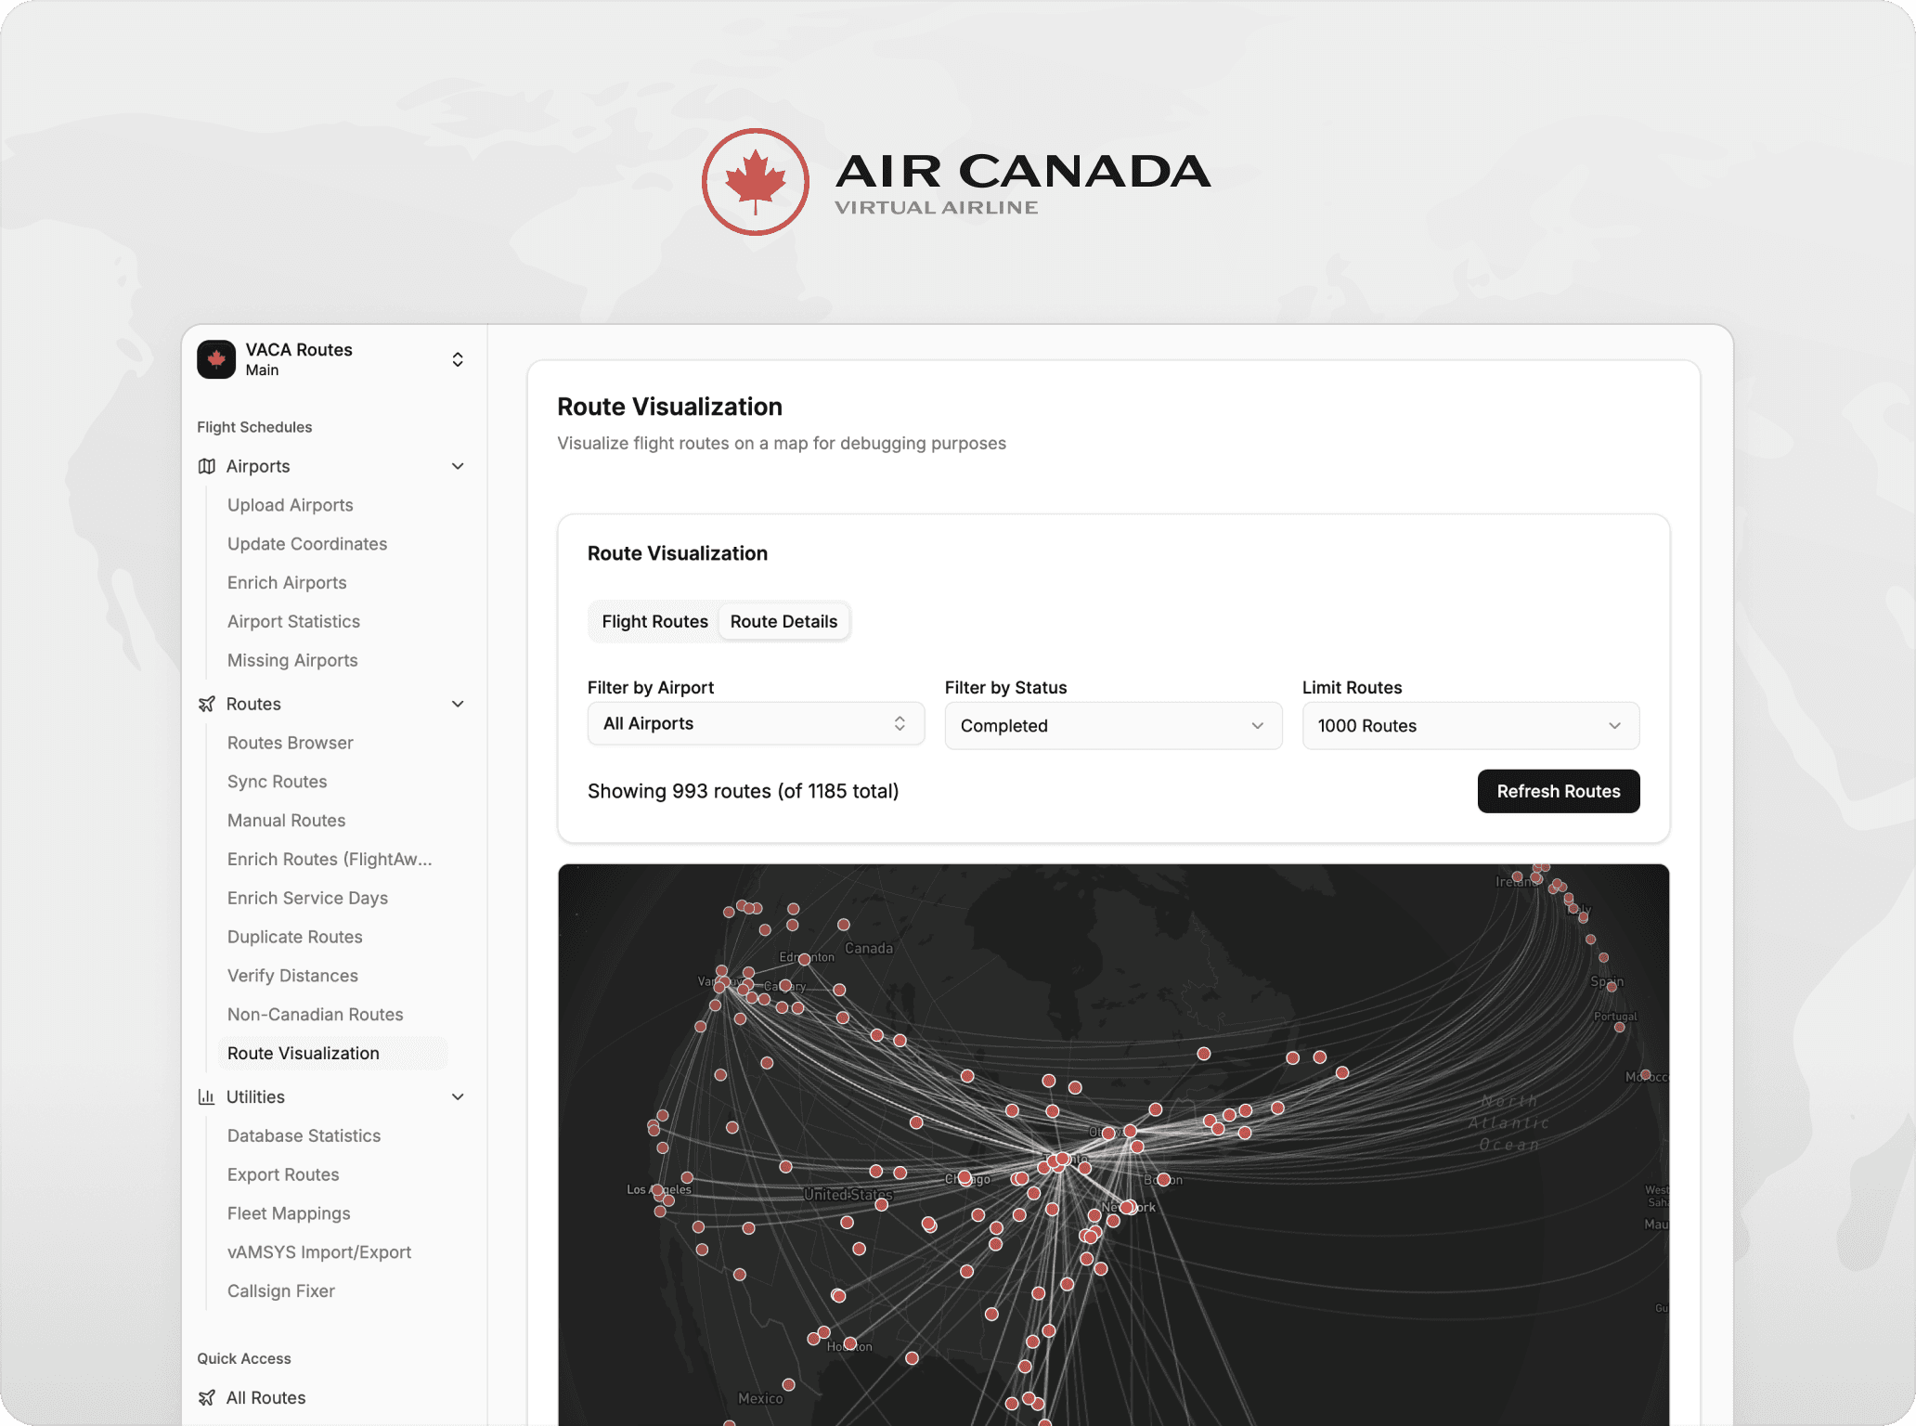Open the Filter by Airport combo box

[757, 724]
